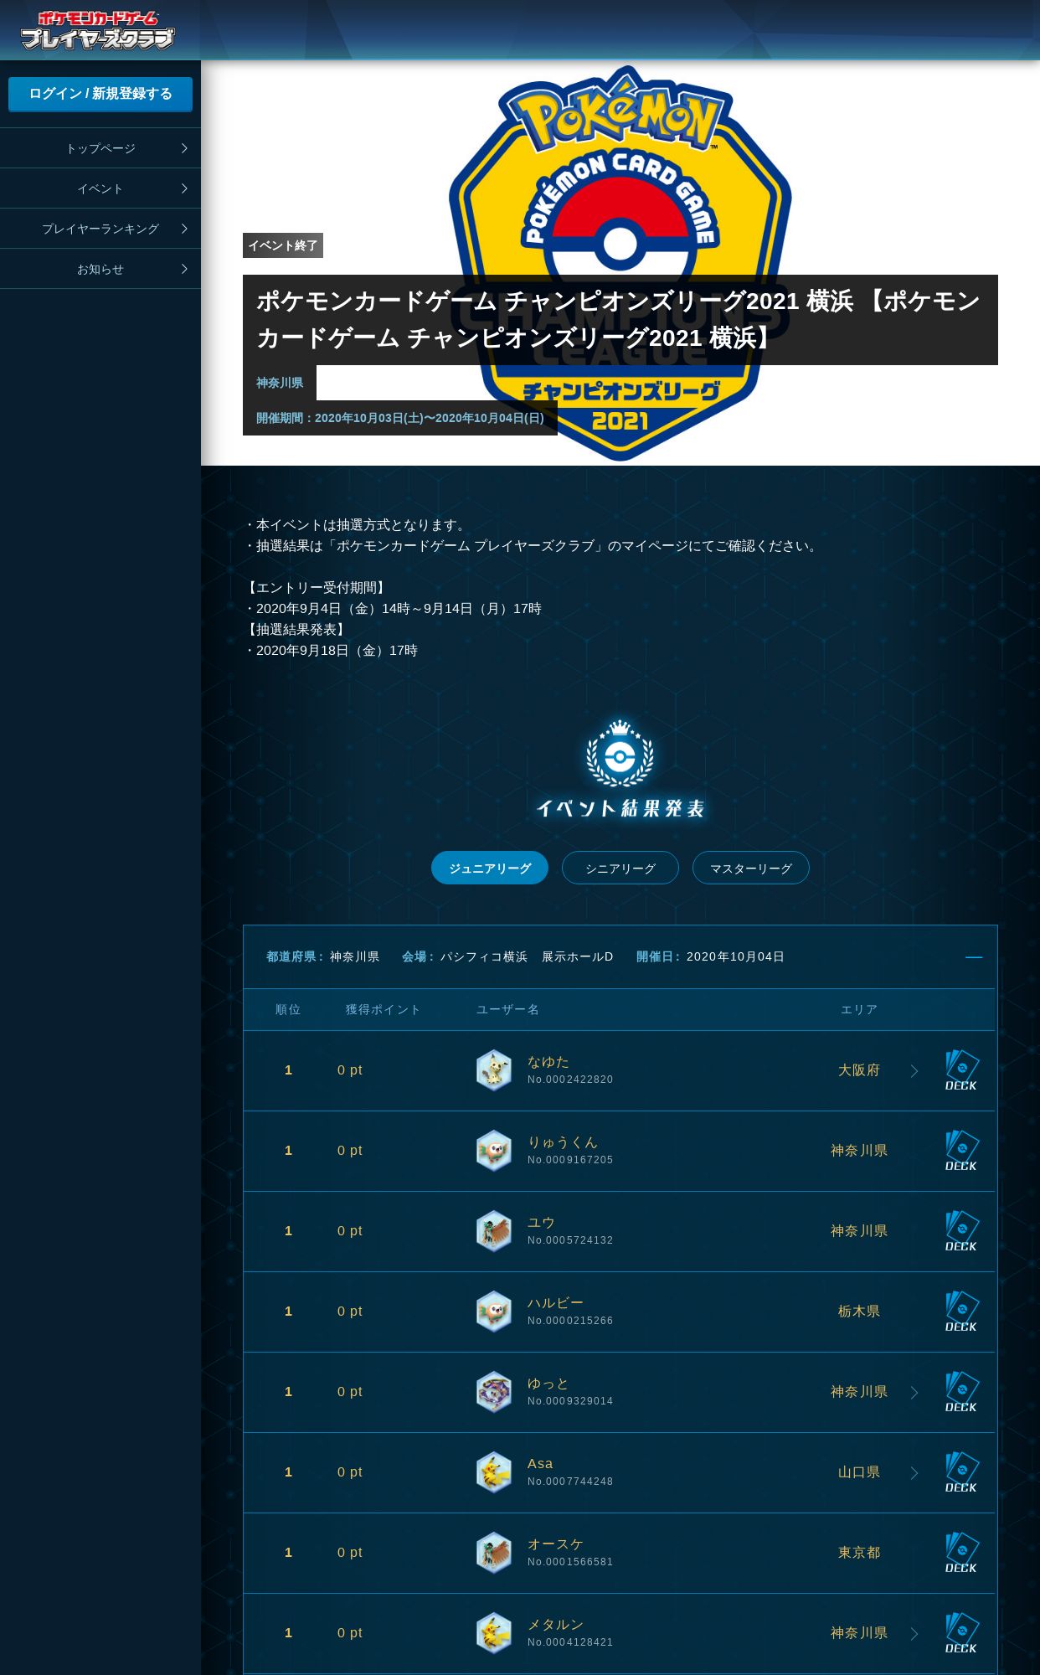
Task: Open user name ユウ
Action: click(x=541, y=1223)
